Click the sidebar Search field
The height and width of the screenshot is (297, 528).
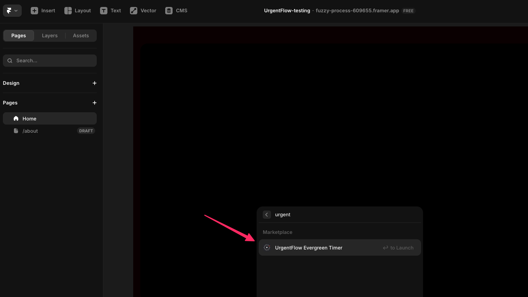click(50, 61)
